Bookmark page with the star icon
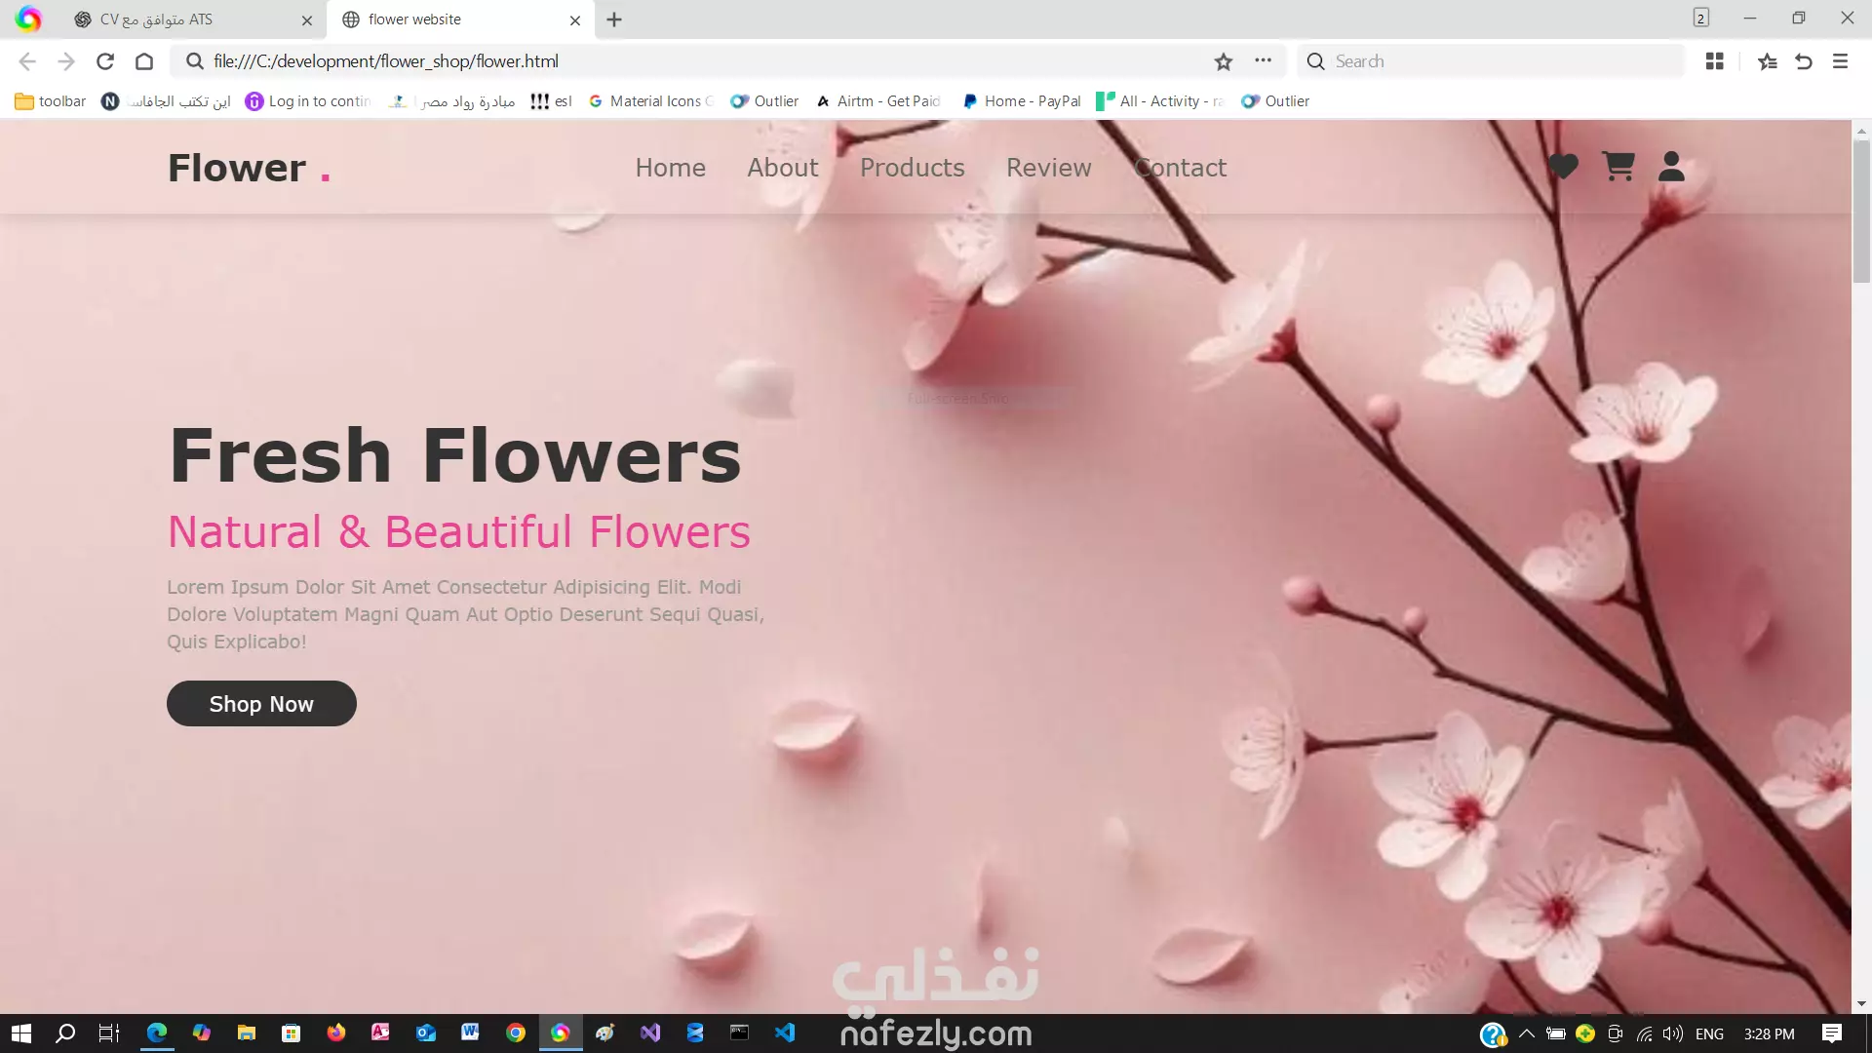This screenshot has height=1053, width=1872. point(1224,61)
